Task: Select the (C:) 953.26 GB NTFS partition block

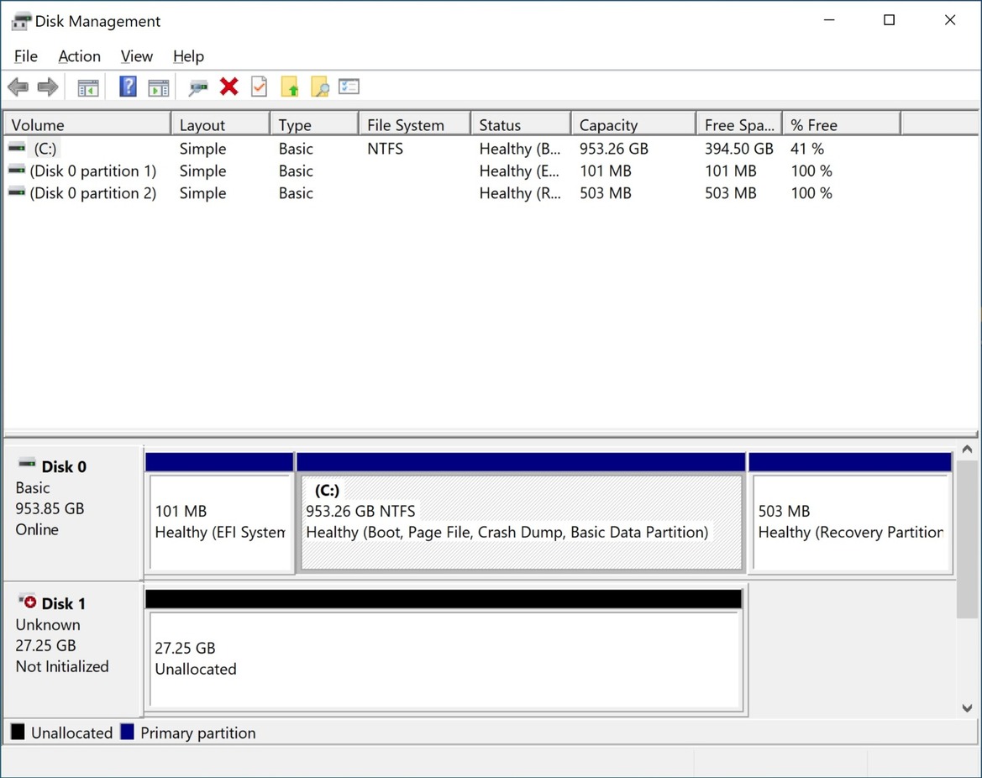Action: [522, 522]
